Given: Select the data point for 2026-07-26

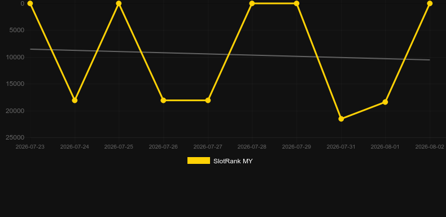Looking at the screenshot, I should pos(163,100).
